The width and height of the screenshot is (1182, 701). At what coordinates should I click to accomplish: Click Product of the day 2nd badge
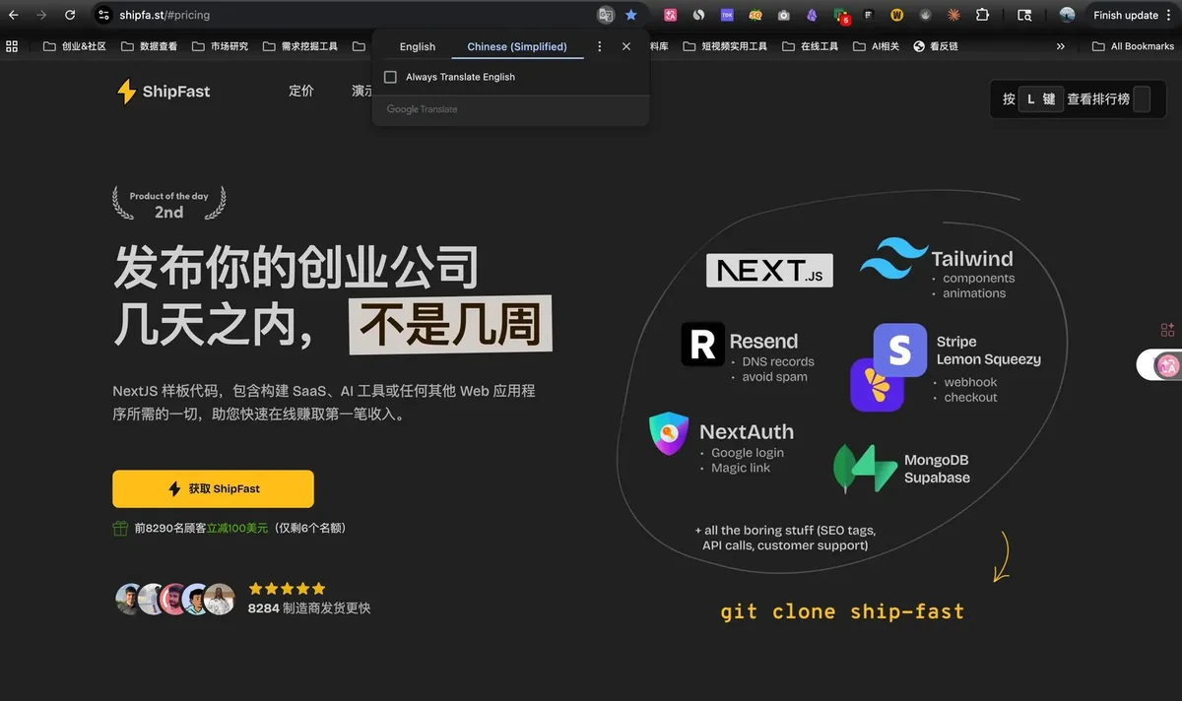click(x=168, y=204)
